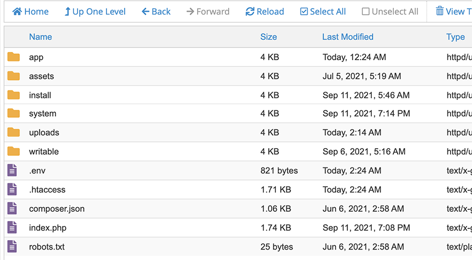
Task: Sort files by Size column
Action: point(269,37)
